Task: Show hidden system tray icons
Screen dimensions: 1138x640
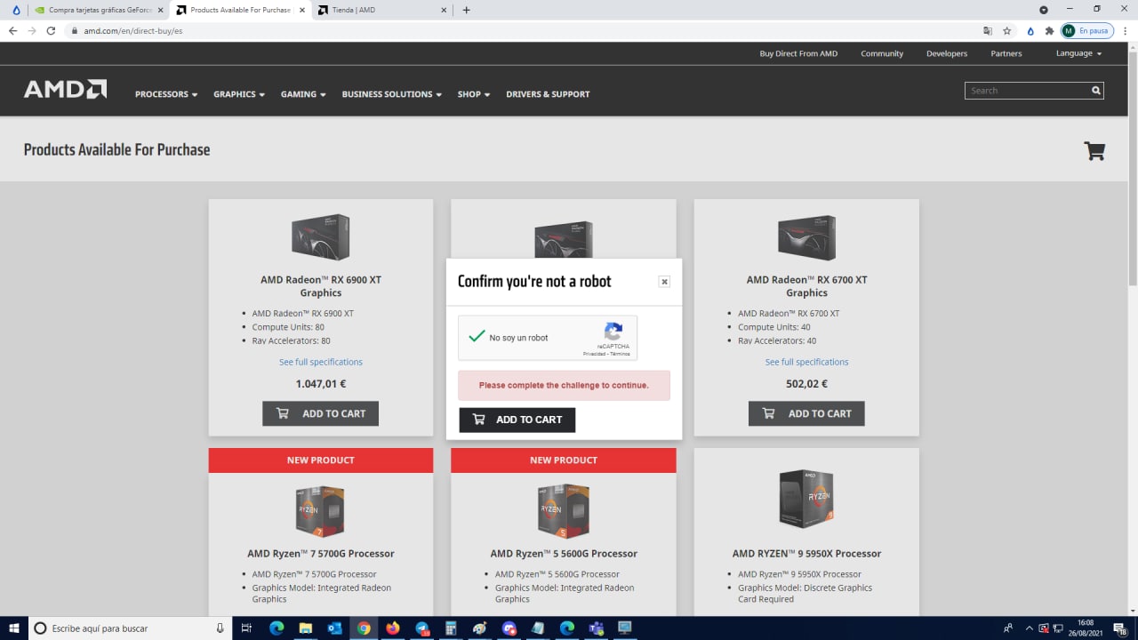Action: click(1029, 628)
